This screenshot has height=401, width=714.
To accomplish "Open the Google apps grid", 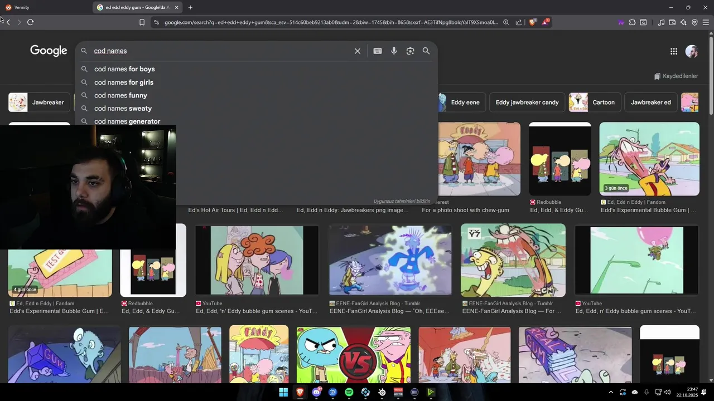I will tap(674, 51).
